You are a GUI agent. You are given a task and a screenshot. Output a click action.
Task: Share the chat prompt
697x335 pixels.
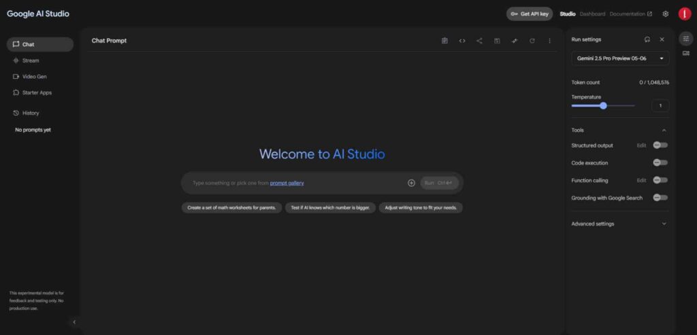[479, 41]
